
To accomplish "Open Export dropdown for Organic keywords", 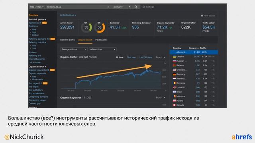I will [160, 98].
